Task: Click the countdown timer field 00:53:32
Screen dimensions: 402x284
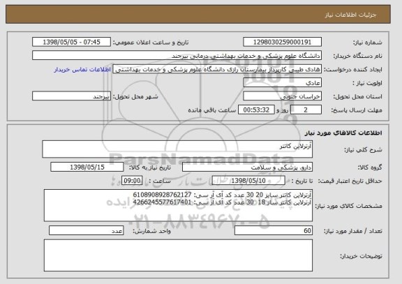Action: (x=256, y=110)
